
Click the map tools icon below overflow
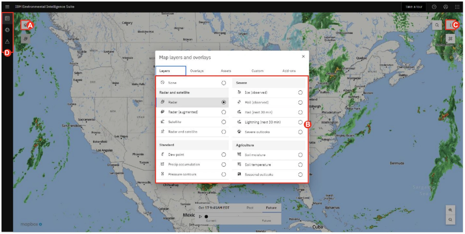[450, 39]
